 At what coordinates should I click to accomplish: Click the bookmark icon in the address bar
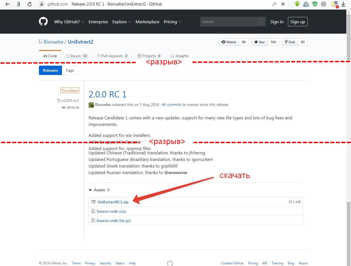click(283, 4)
